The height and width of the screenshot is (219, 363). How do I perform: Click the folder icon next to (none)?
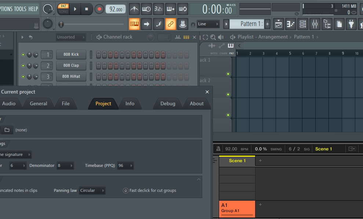[x=7, y=130]
